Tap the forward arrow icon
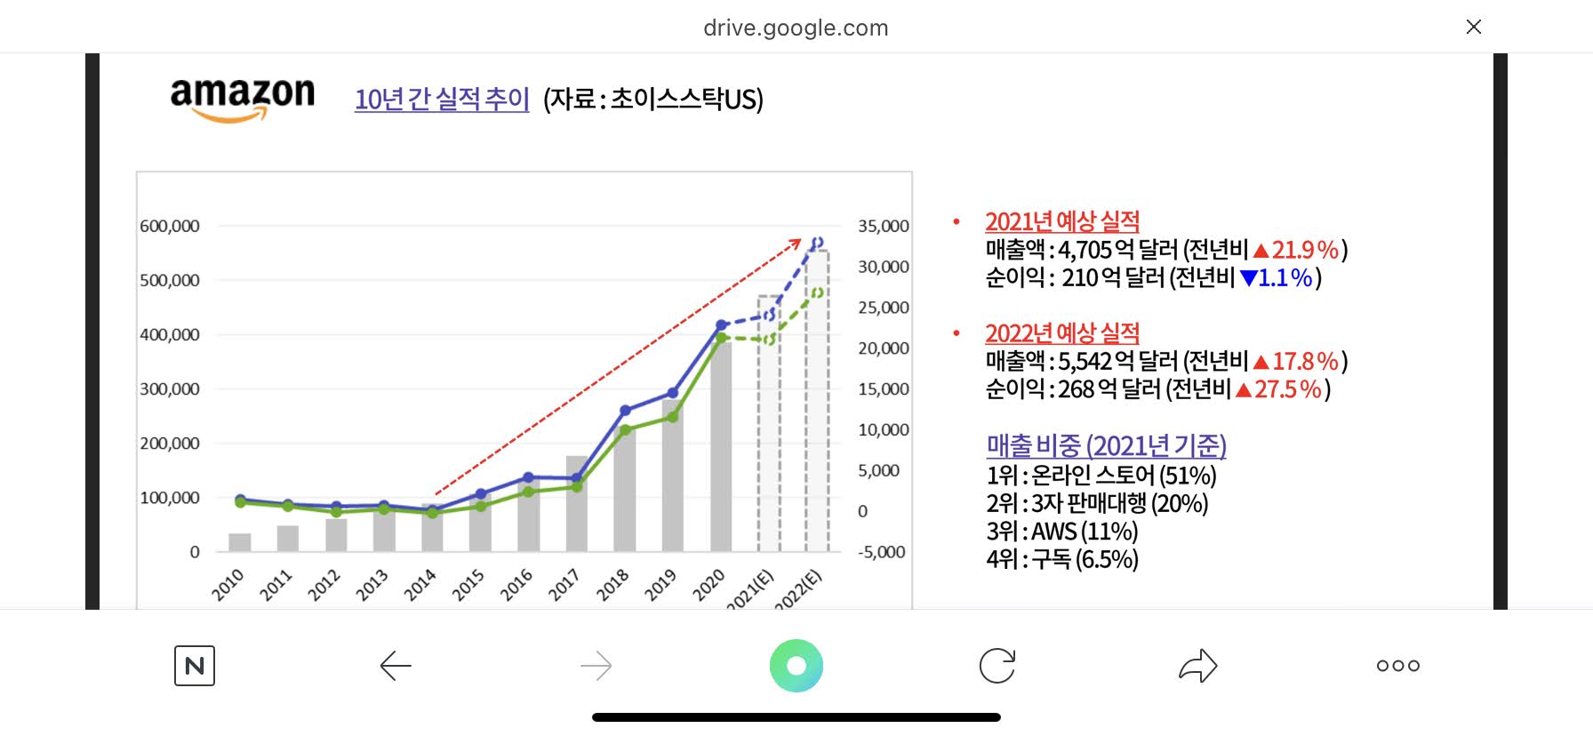The height and width of the screenshot is (736, 1593). (596, 666)
